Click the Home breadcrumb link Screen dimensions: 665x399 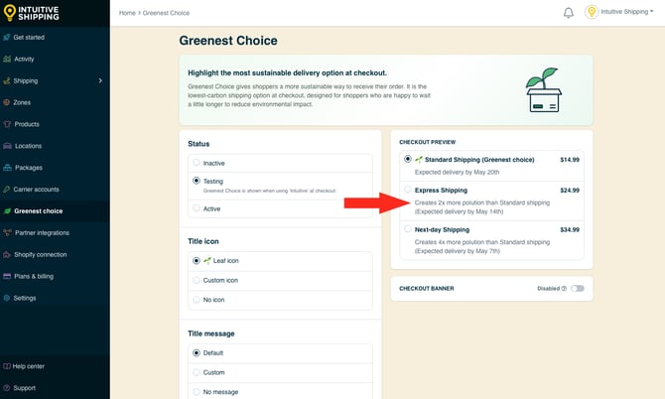pyautogui.click(x=127, y=13)
